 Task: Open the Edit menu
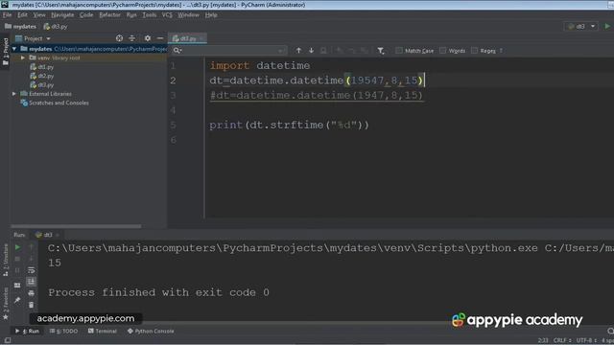pos(22,15)
